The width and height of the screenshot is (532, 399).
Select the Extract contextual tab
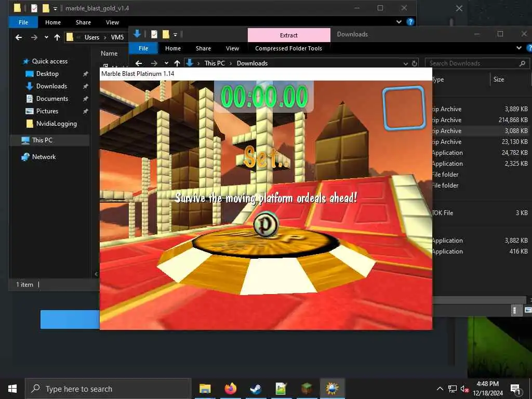tap(289, 35)
